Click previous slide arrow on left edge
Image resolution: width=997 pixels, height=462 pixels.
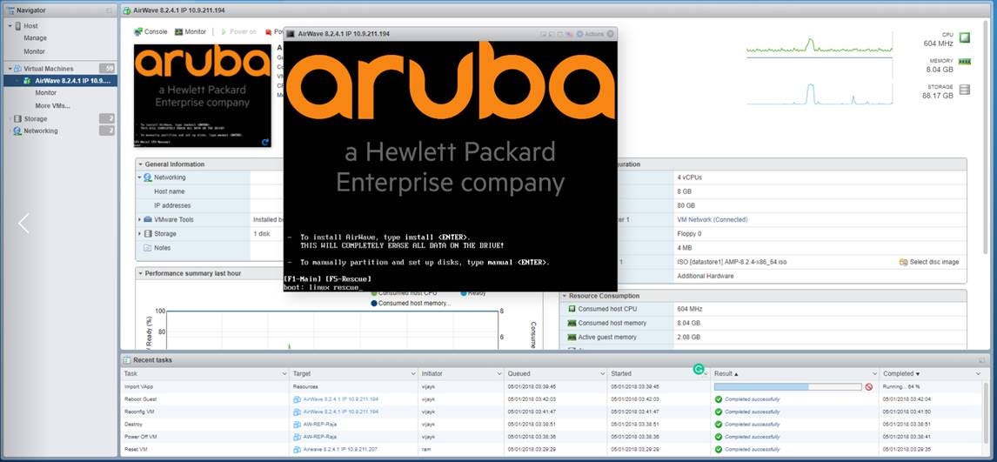[x=24, y=223]
